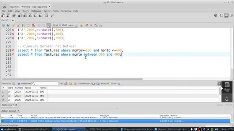Rollback the current transaction
234x131 pixels.
[44, 25]
